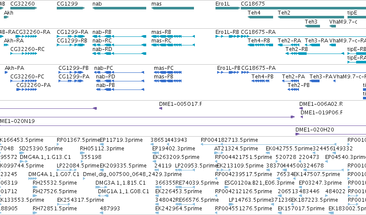Screen dimensions: 366x215
Task: Select EST DMG4A.1_1.G07.C1
Action: pos(54,175)
